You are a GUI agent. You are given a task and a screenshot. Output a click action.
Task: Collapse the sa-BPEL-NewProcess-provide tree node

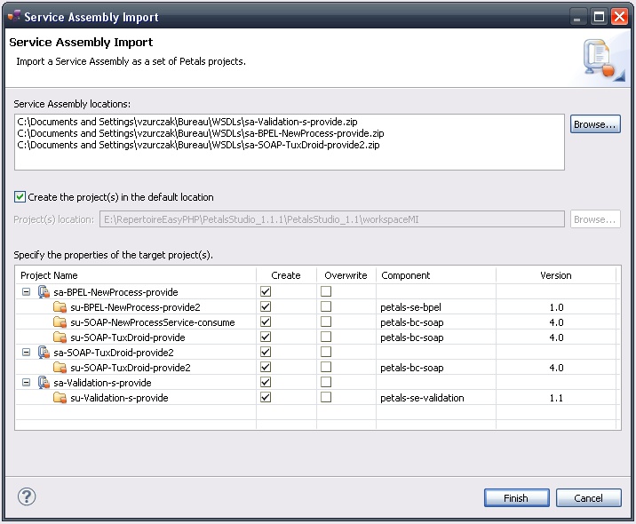pos(26,291)
